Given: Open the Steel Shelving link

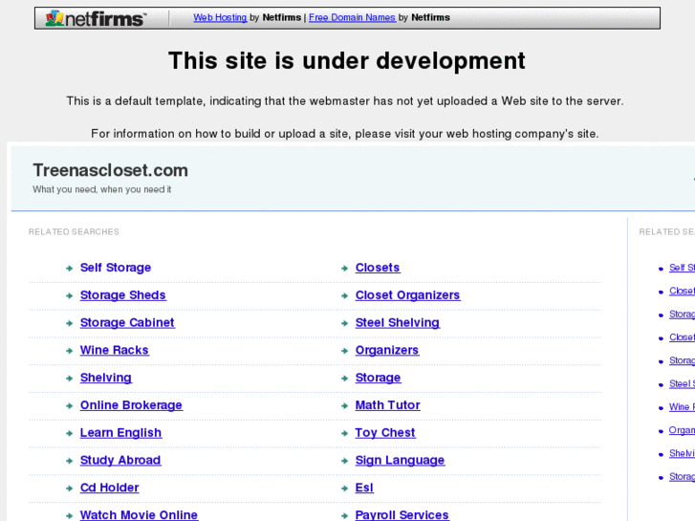Looking at the screenshot, I should (398, 322).
